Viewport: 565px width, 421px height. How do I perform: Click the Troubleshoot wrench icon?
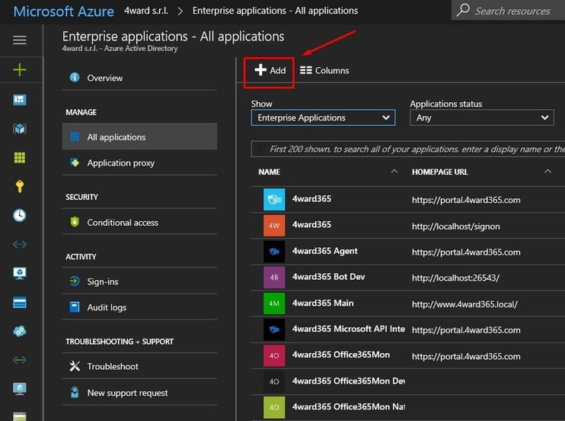75,366
